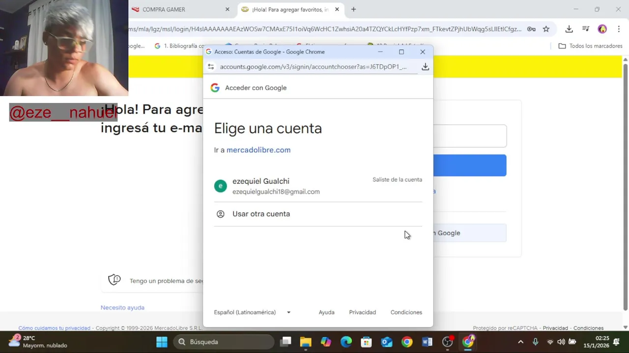Screen dimensions: 629x353
Task: Open Microsoft Edge from taskbar
Action: pos(346,342)
